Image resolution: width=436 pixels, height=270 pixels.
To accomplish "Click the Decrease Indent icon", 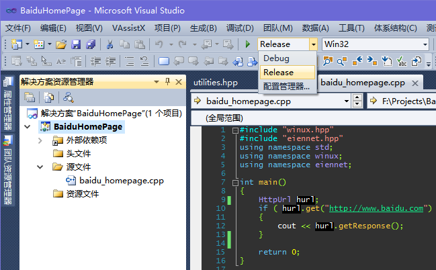I will [x=95, y=61].
